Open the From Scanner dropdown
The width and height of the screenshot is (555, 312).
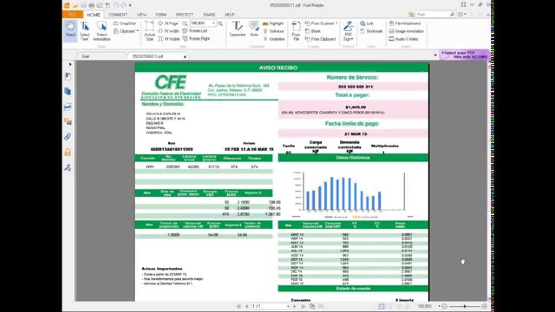(x=321, y=23)
